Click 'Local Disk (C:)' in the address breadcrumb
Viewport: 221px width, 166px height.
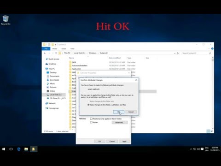pyautogui.click(x=79, y=53)
